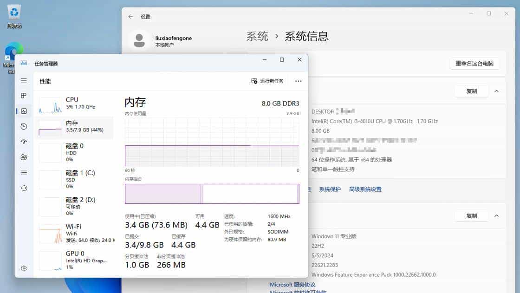Image resolution: width=520 pixels, height=293 pixels.
Task: Open Task Manager settings gear
Action: [x=24, y=268]
